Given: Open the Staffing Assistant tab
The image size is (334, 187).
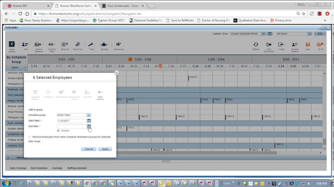Looking at the screenshot, I should pyautogui.click(x=77, y=168).
